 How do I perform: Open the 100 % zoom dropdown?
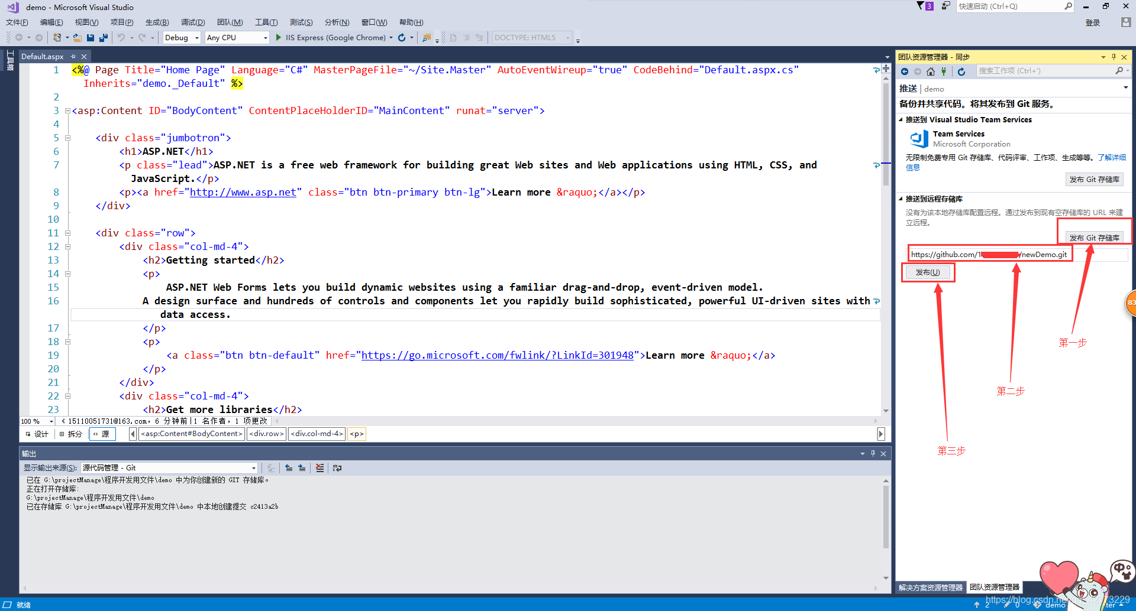(x=51, y=421)
